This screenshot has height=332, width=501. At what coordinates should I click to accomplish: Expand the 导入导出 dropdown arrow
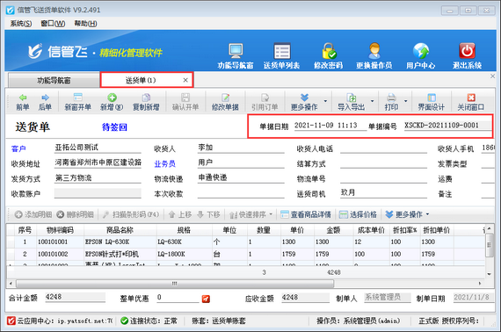click(372, 101)
